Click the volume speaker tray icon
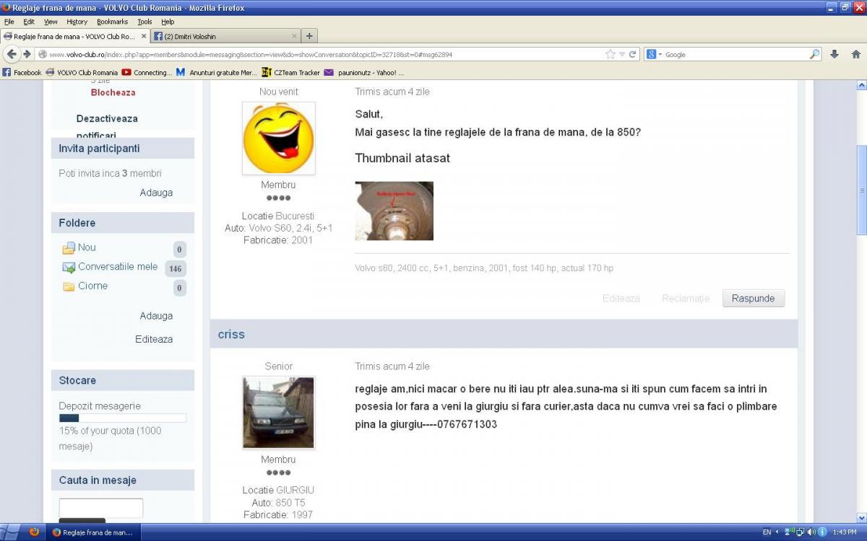867x541 pixels. pos(811,532)
